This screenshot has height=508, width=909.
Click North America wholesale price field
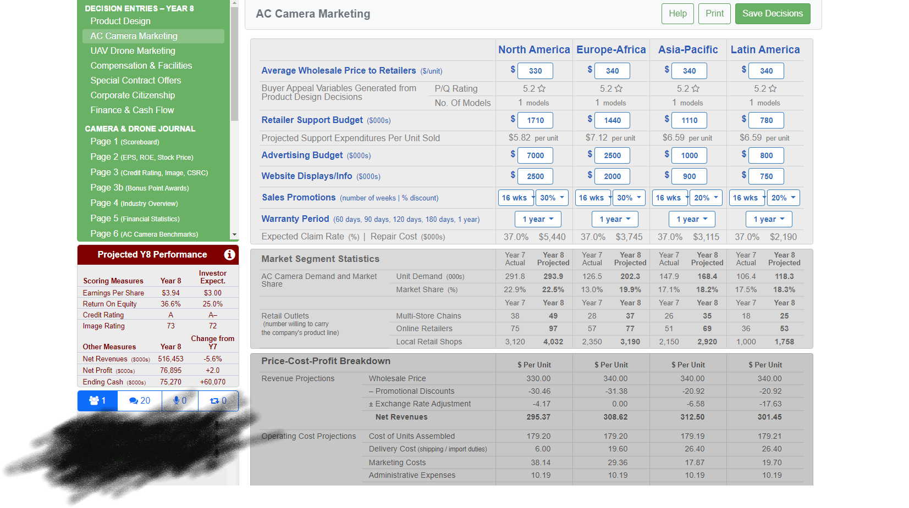535,71
